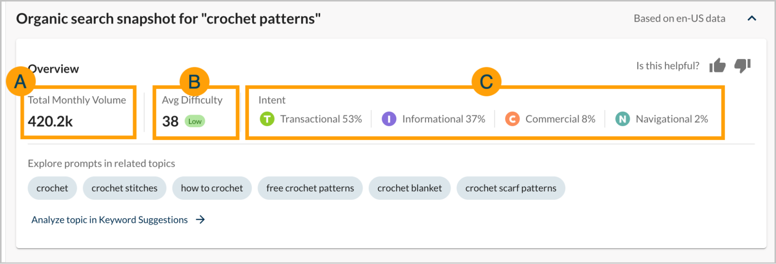
Task: Open Analyze topic in Keyword Suggestions
Action: (109, 220)
